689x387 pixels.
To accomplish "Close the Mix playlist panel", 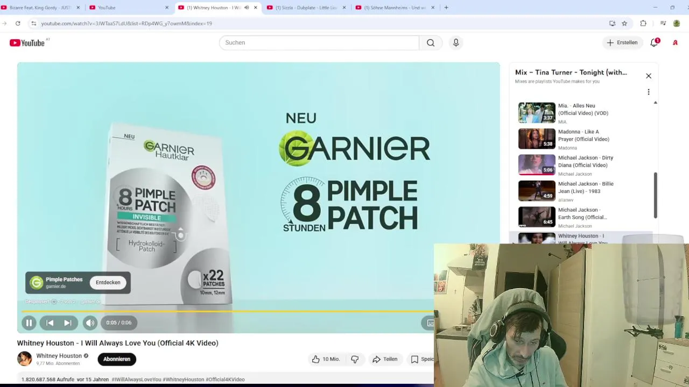I will point(649,76).
